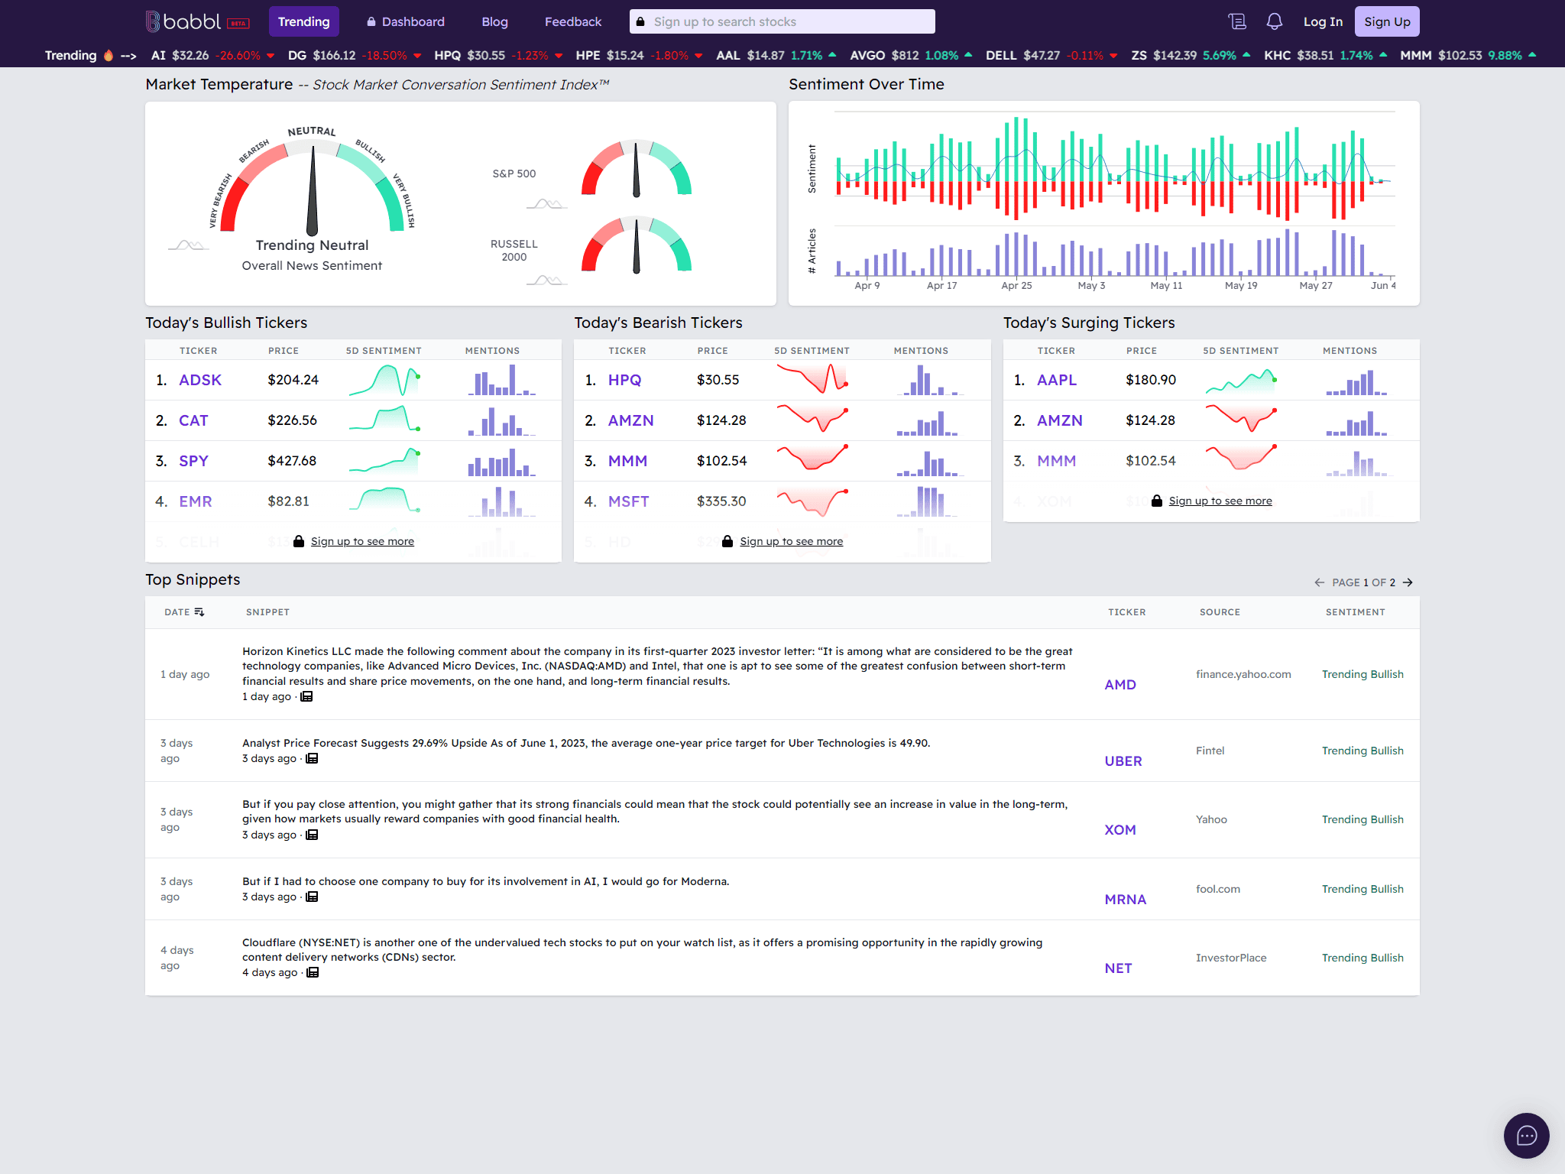Open UBER ticker in Top Snippets
Image resolution: width=1565 pixels, height=1174 pixels.
(1123, 761)
